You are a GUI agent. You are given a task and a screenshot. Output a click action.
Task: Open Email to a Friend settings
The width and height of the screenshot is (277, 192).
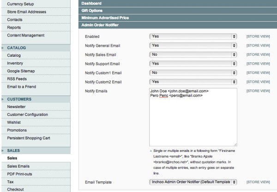point(22,87)
